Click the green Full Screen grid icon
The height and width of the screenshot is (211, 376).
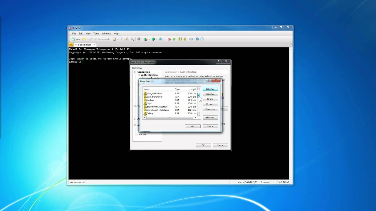click(x=180, y=39)
